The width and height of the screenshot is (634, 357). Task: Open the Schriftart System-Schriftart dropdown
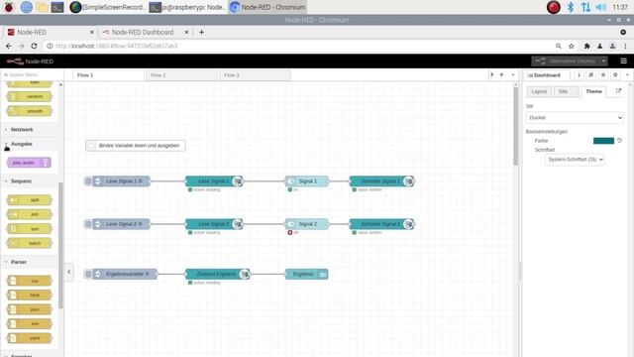pos(575,160)
